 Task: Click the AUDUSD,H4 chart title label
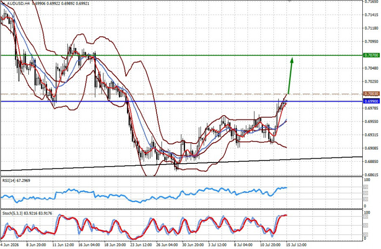click(x=19, y=4)
